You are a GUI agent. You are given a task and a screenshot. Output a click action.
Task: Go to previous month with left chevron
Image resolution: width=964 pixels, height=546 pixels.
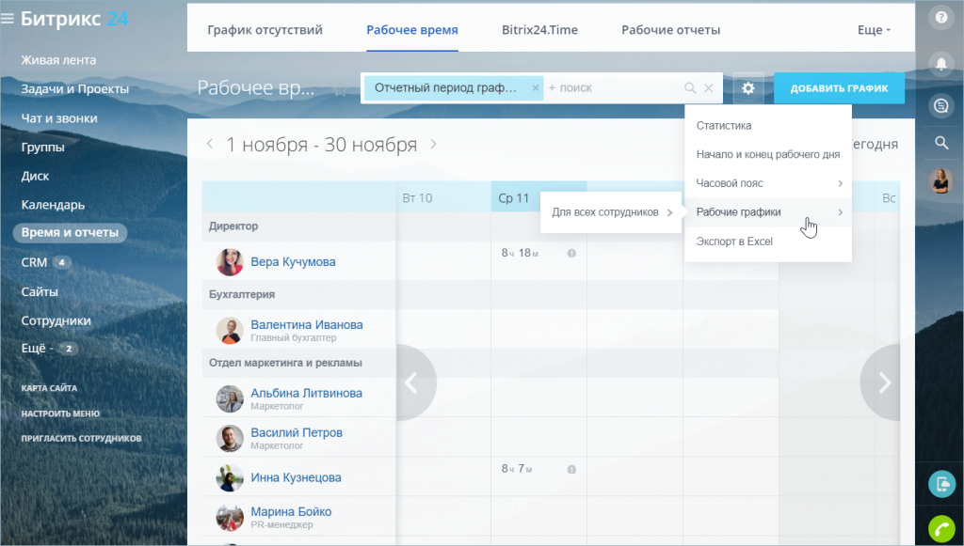pyautogui.click(x=210, y=144)
